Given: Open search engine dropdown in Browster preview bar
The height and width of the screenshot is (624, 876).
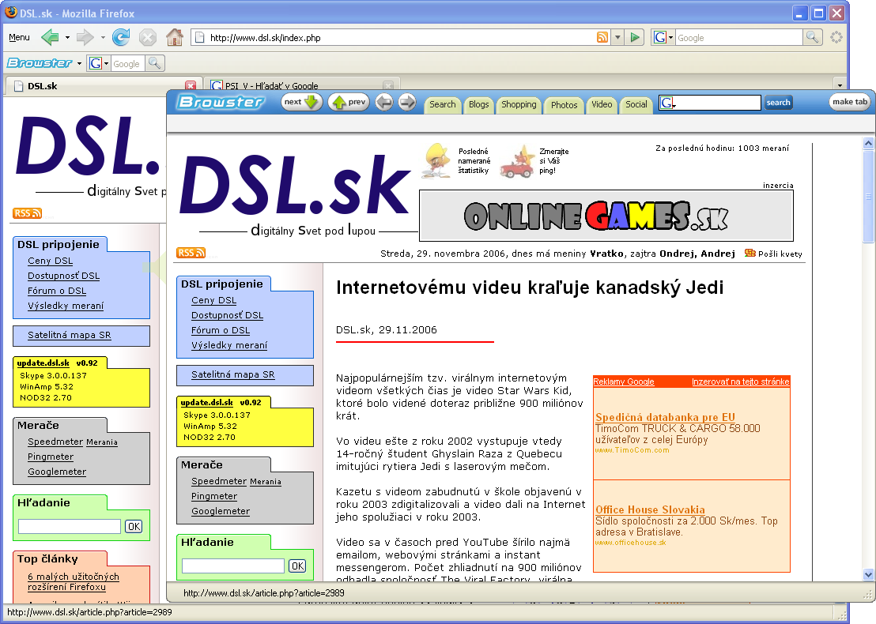Looking at the screenshot, I should pyautogui.click(x=667, y=103).
